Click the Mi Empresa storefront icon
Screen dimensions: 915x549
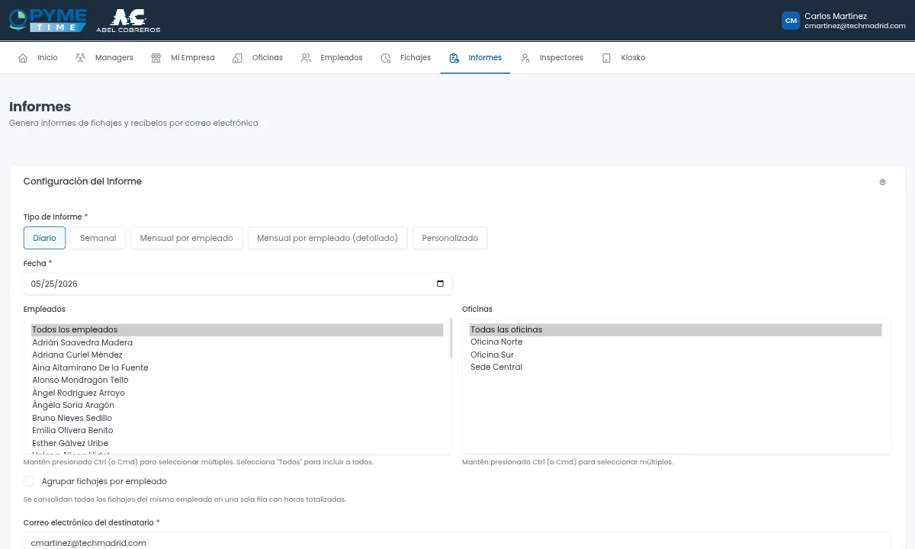[x=156, y=58]
